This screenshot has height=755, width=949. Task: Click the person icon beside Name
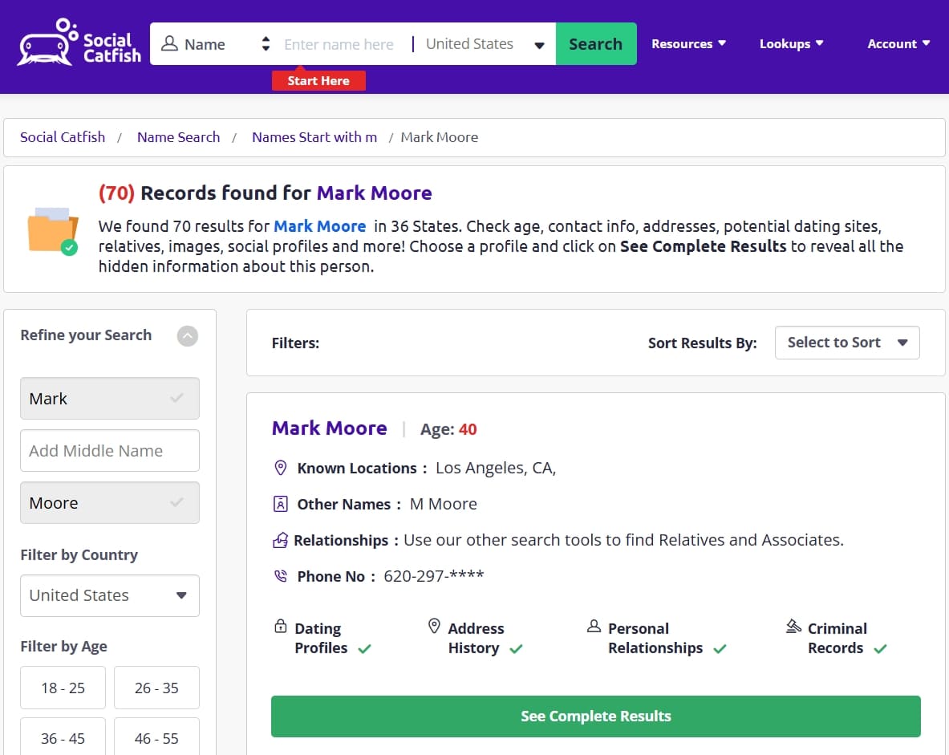point(169,43)
